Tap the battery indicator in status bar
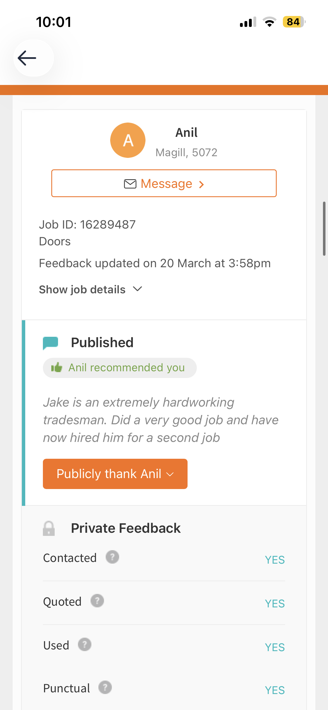328x710 pixels. point(294,22)
